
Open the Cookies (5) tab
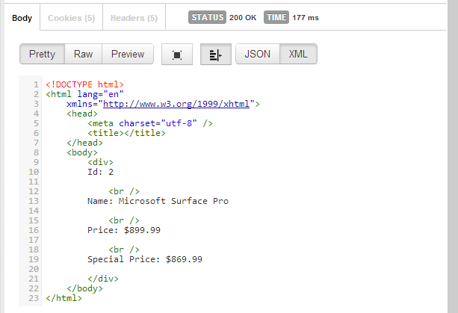tap(71, 18)
